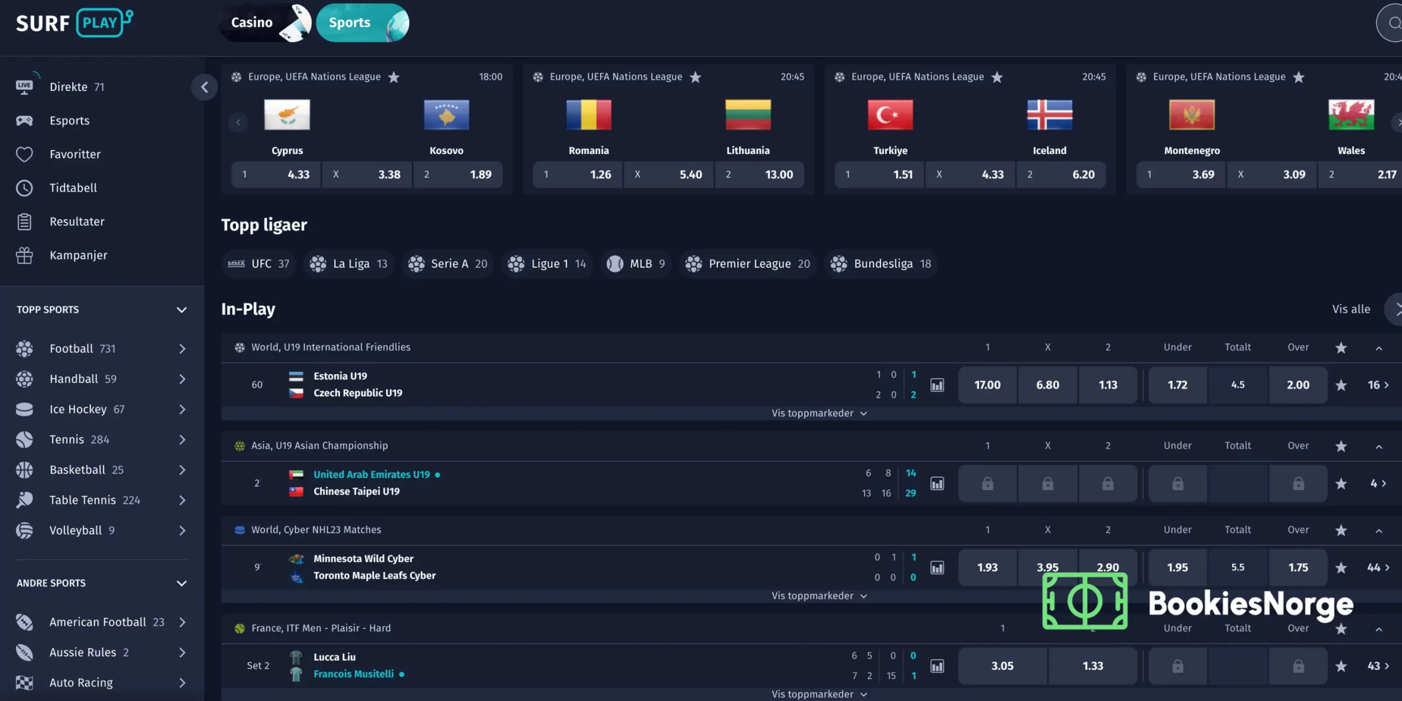Expand Football 731 submenu

tap(182, 349)
